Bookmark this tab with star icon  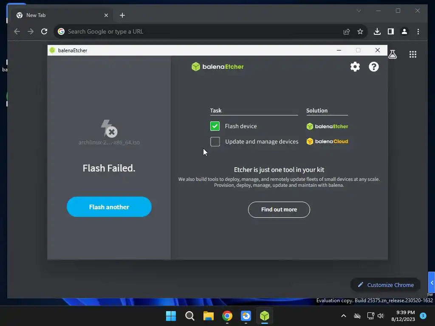coord(360,31)
